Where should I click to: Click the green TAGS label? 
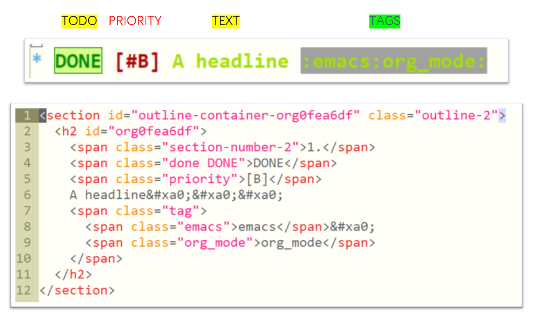click(x=384, y=21)
